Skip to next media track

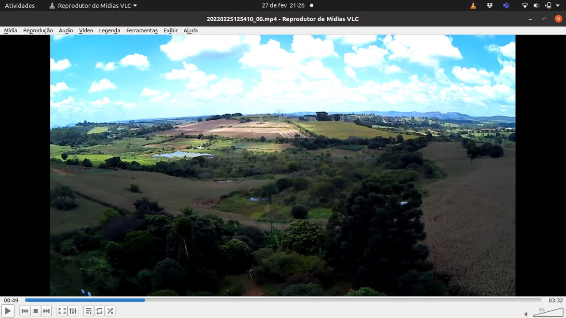tap(46, 311)
